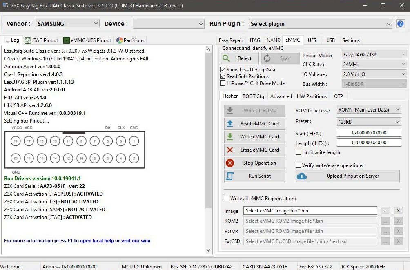Click the Select eMMC Image file field
This screenshot has height=270, width=410.
[x=310, y=211]
